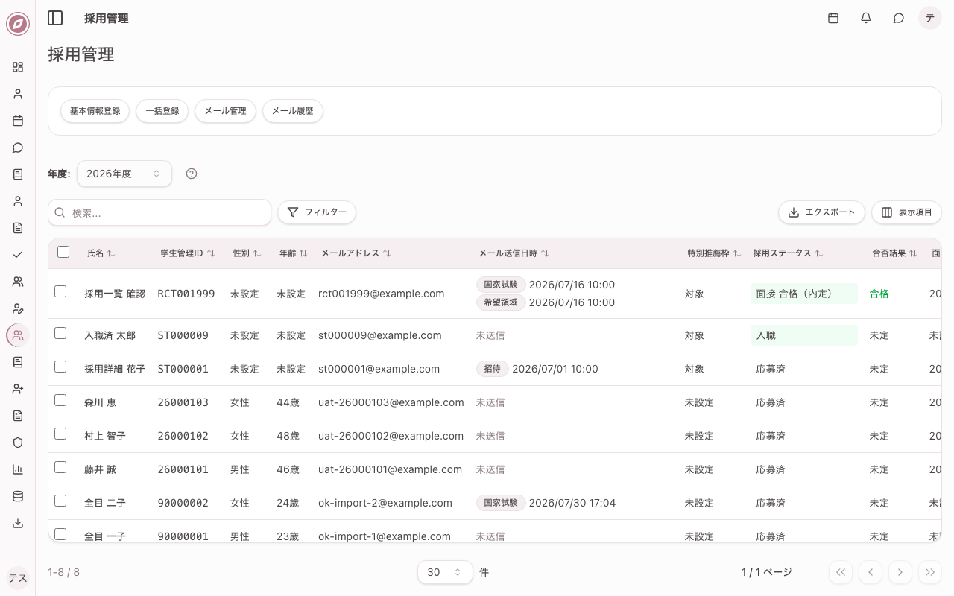Open dashboard grid icon in sidebar

pyautogui.click(x=18, y=67)
